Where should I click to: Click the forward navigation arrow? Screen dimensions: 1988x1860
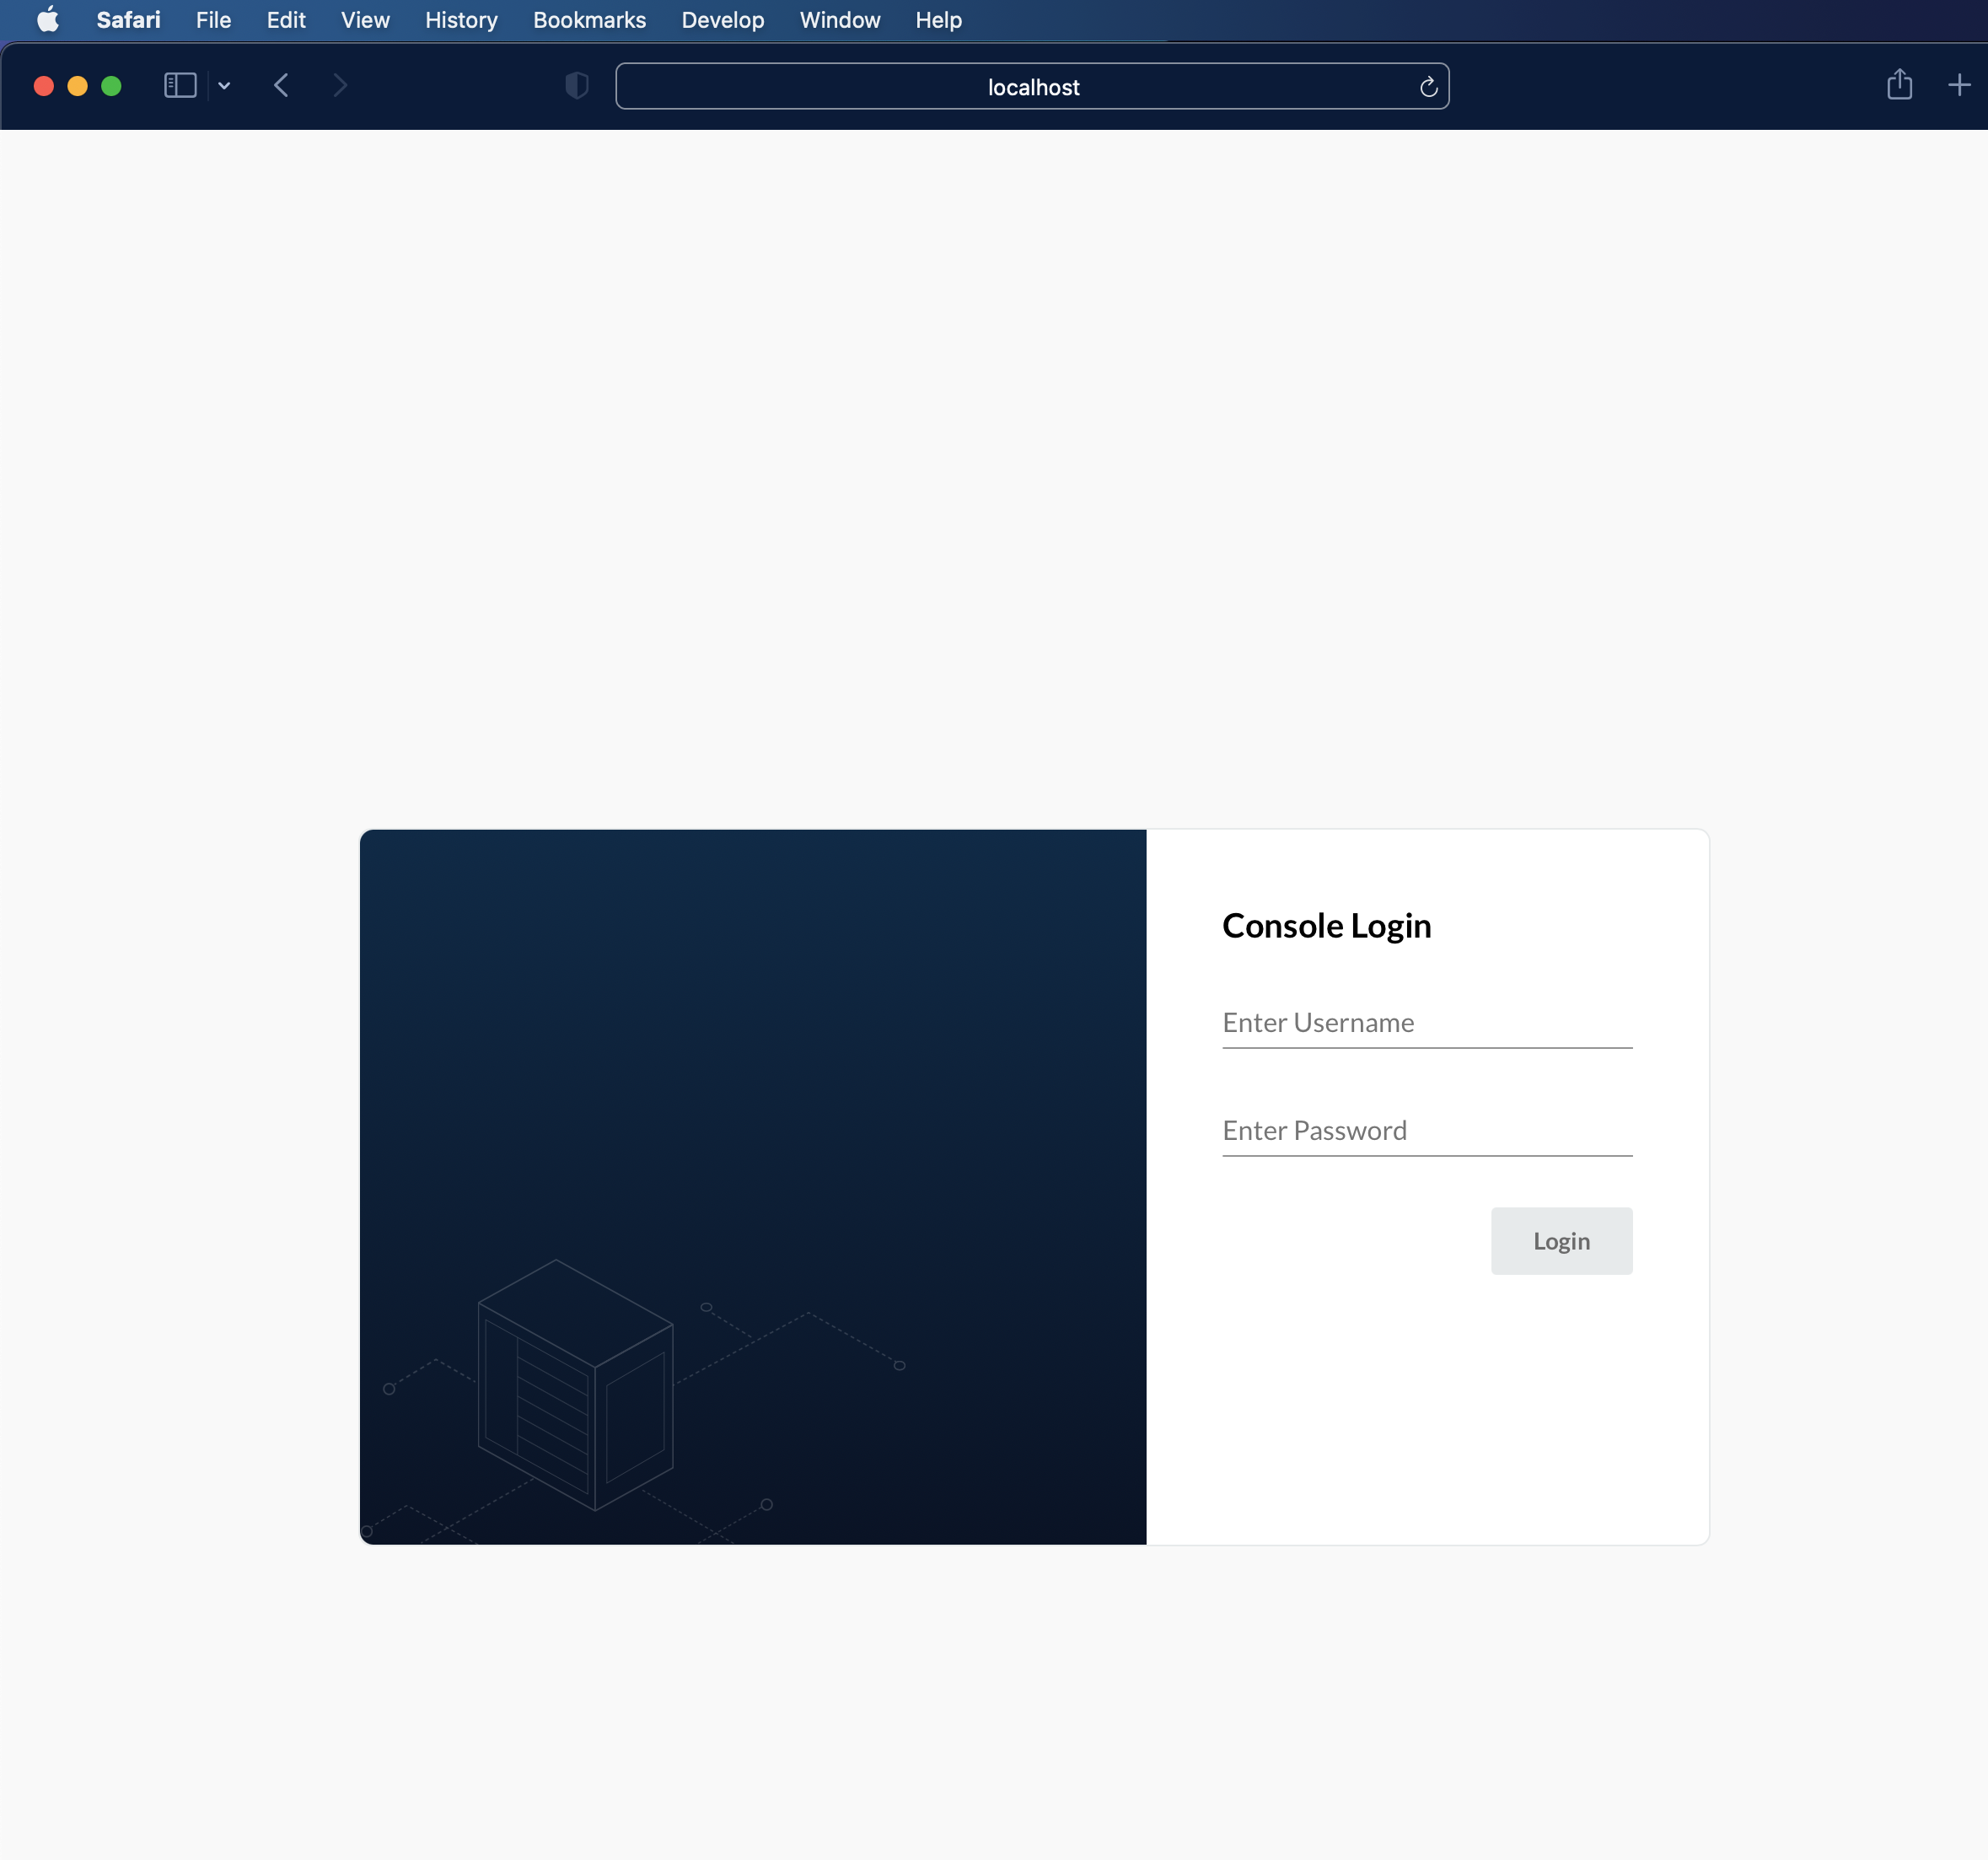coord(340,86)
